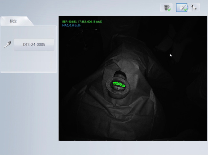Select the tracker plate registration step
Viewport: 208px width, 155px height.
(x=182, y=8)
